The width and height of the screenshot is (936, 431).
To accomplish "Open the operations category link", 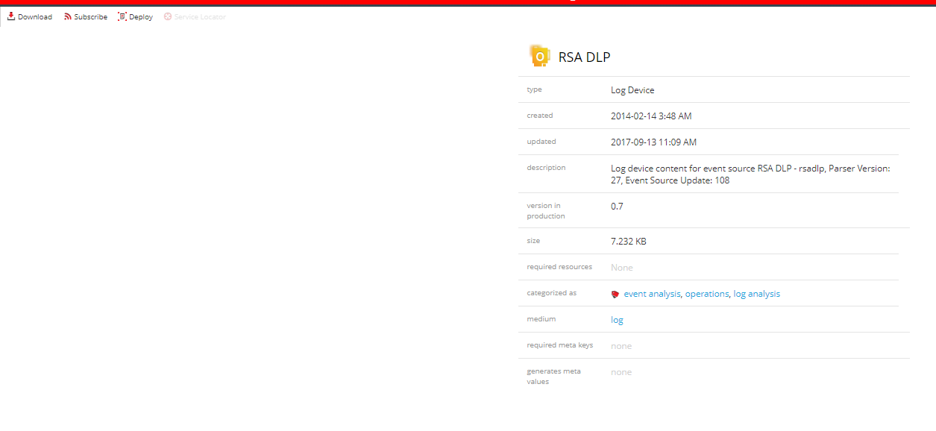I will (x=707, y=294).
